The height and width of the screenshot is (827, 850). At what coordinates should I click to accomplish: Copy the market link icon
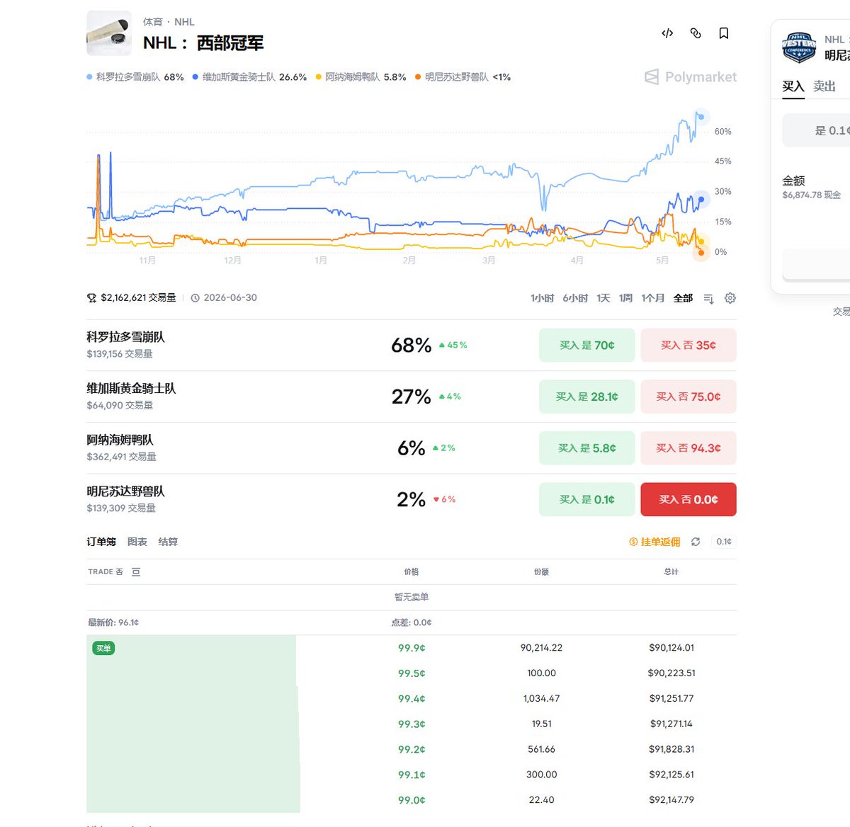pyautogui.click(x=696, y=33)
